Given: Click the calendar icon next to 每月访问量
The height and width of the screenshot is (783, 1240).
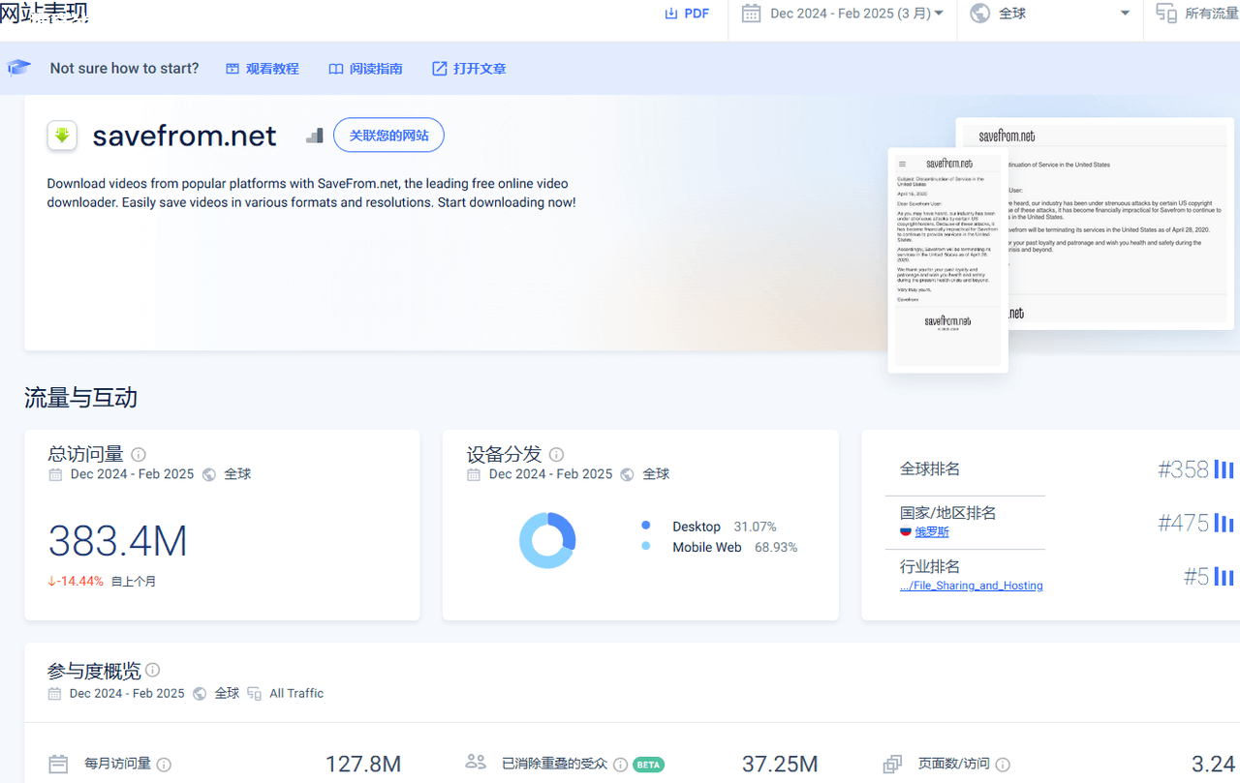Looking at the screenshot, I should [58, 765].
